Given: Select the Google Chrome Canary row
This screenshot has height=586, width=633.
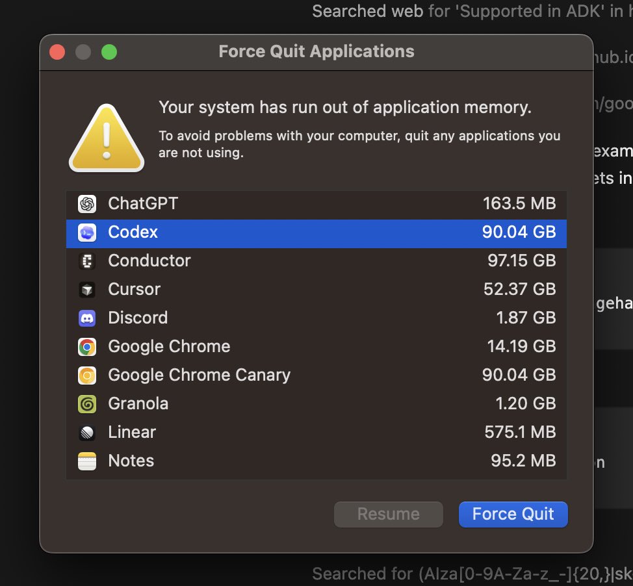Looking at the screenshot, I should (x=316, y=376).
